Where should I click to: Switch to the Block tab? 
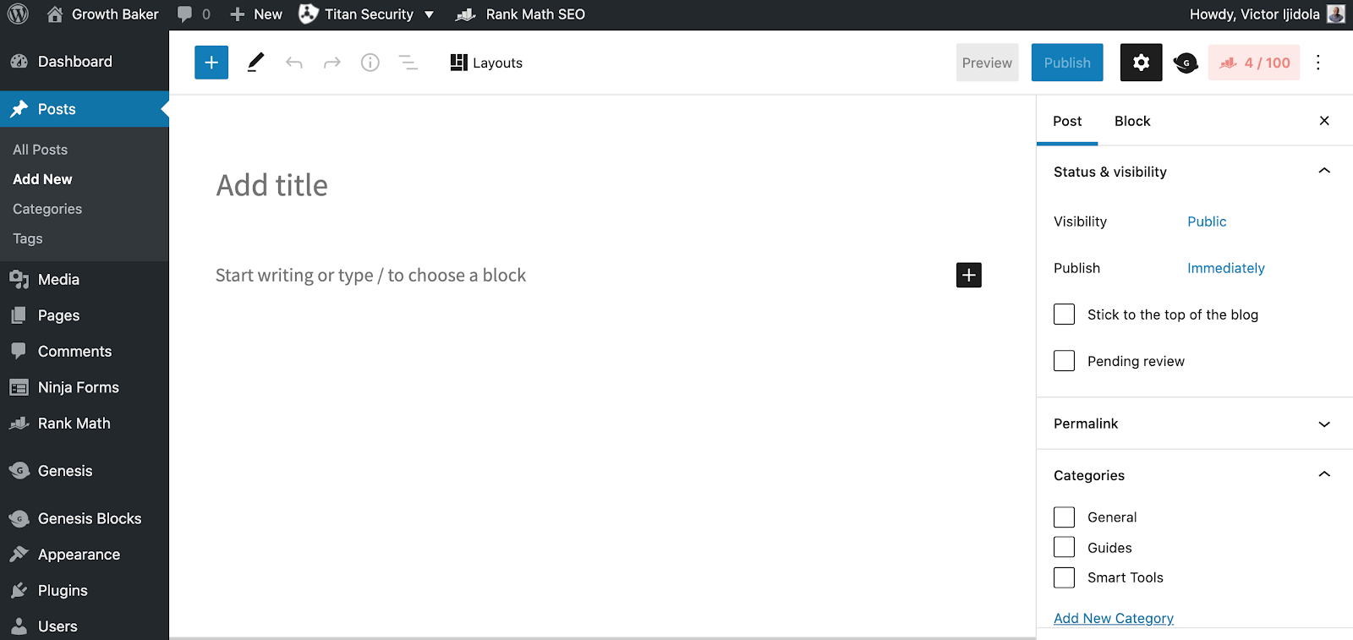[1132, 121]
